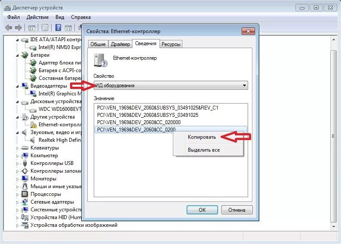Click the Back arrow in Device Manager toolbar
Viewport: 341px width, 244px height.
9,27
